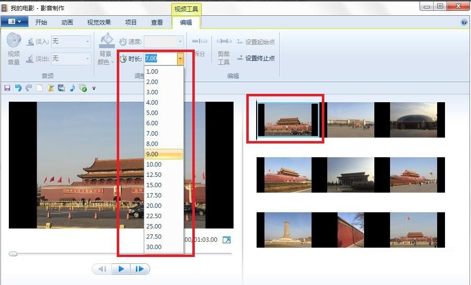471x285 pixels.
Task: Click Set start point
Action: 256,42
